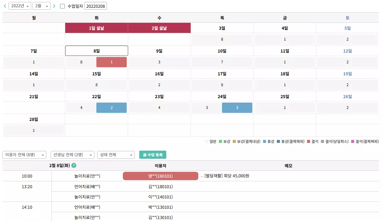Click the green help question mark icon
This screenshot has height=221, width=383.
point(73,165)
